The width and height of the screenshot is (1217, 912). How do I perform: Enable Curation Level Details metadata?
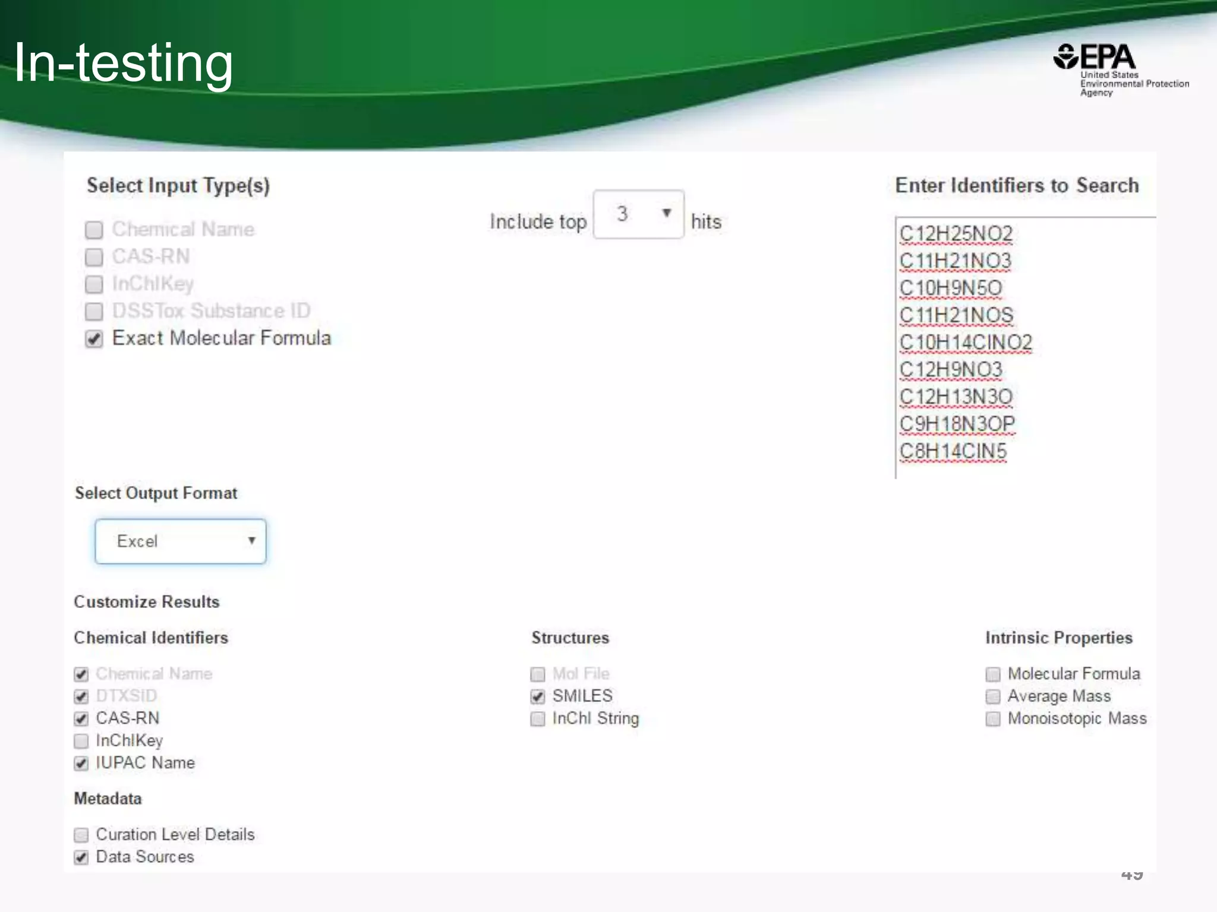click(x=81, y=835)
